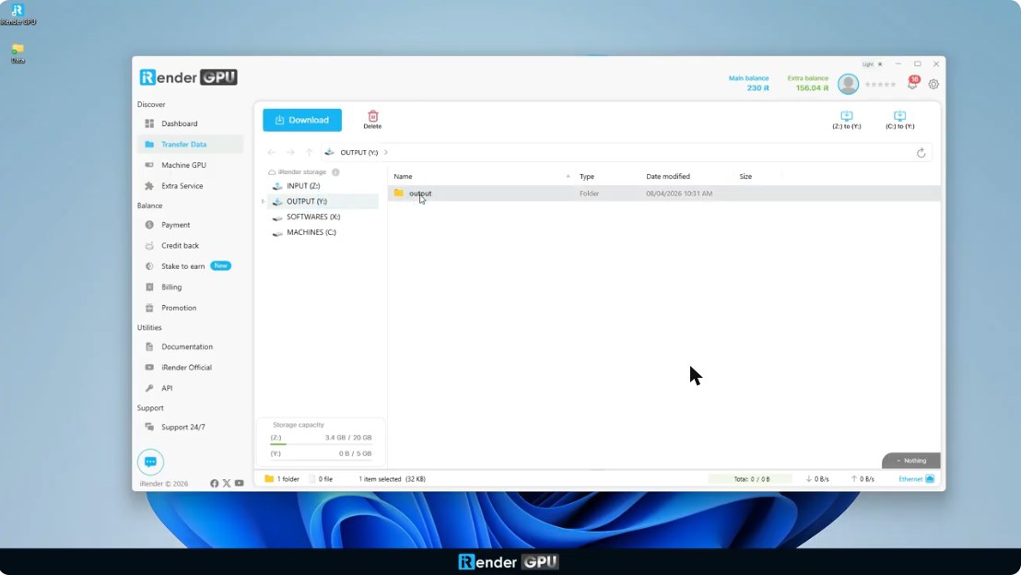Click the Delete trash icon
This screenshot has height=575, width=1021.
coord(372,116)
